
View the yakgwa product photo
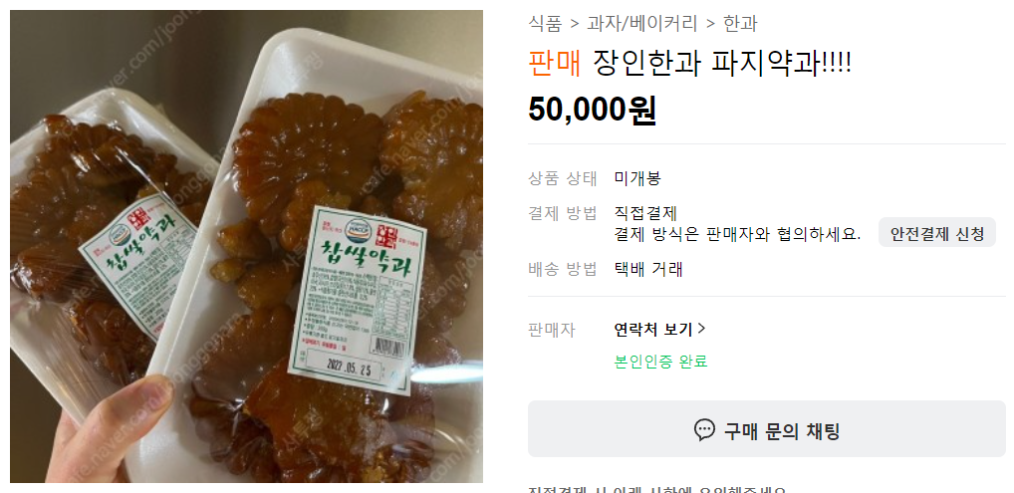246,247
